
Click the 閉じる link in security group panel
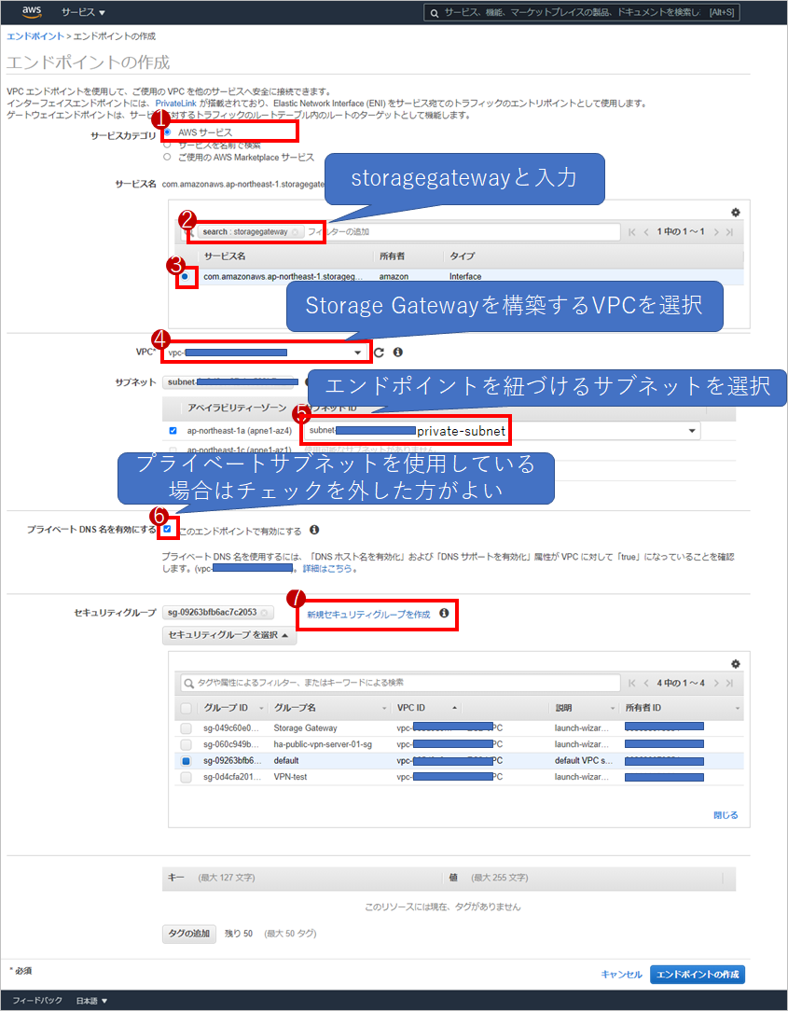point(726,815)
